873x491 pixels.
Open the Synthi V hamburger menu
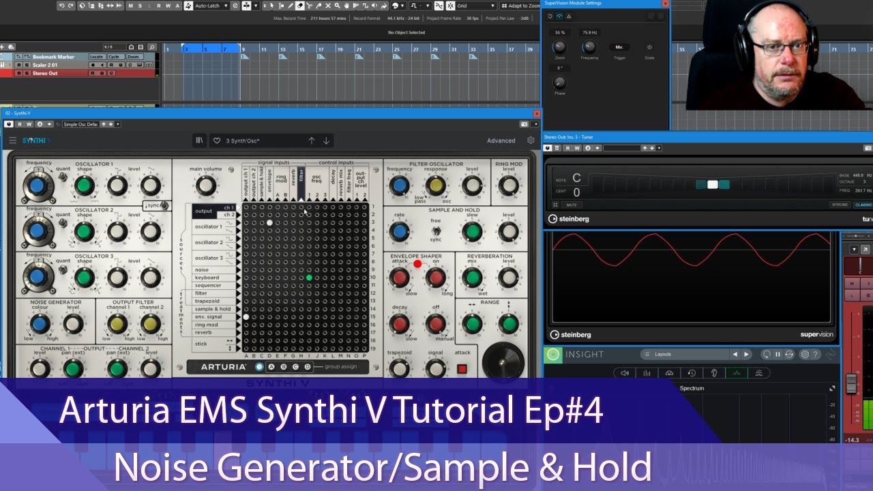[x=12, y=140]
